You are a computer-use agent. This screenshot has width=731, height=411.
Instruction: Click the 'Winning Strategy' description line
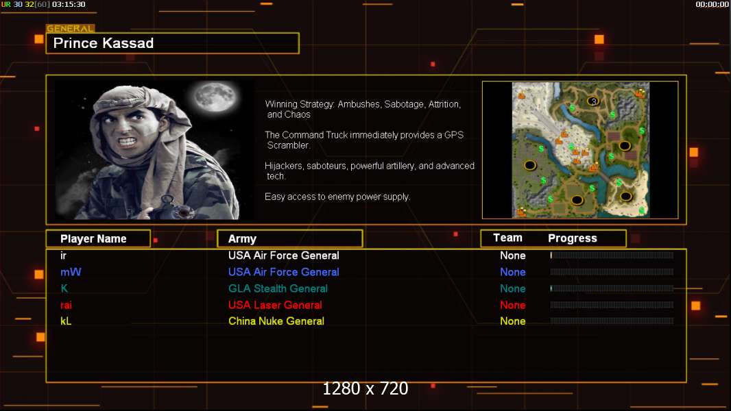(x=363, y=110)
